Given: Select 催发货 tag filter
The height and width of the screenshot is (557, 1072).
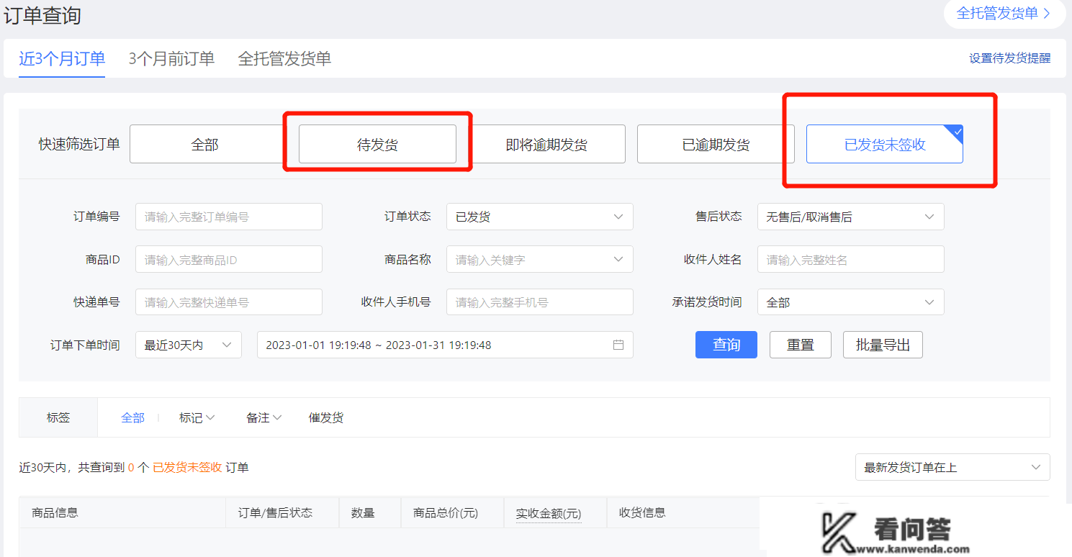Looking at the screenshot, I should click(x=326, y=417).
